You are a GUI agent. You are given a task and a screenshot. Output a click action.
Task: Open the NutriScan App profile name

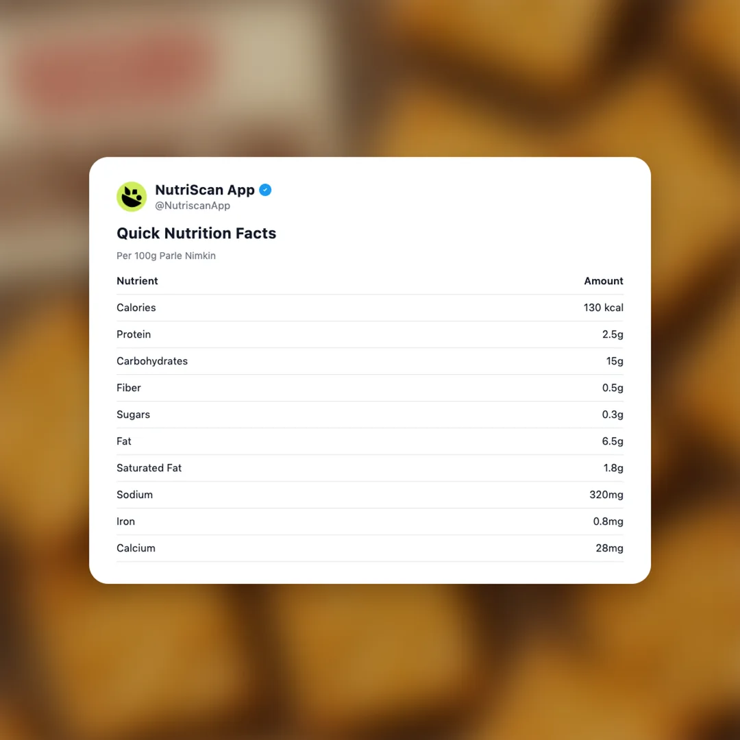(205, 190)
